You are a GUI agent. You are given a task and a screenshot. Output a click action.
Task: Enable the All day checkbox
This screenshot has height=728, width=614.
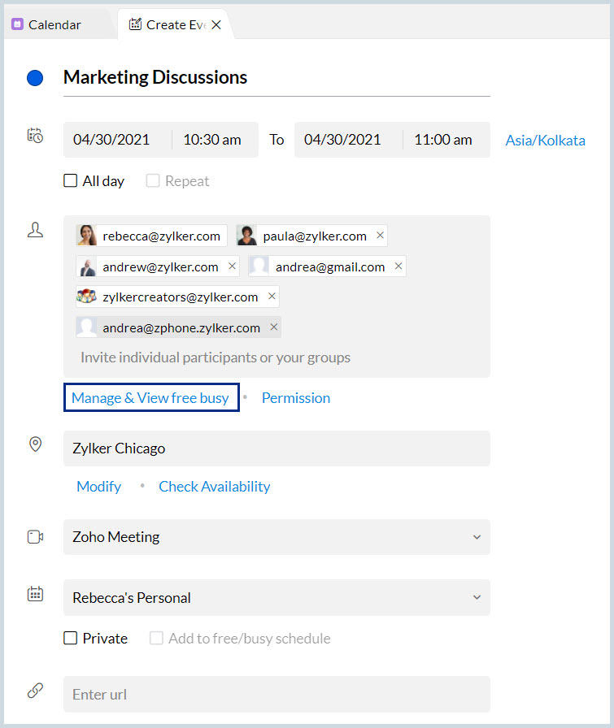[71, 181]
